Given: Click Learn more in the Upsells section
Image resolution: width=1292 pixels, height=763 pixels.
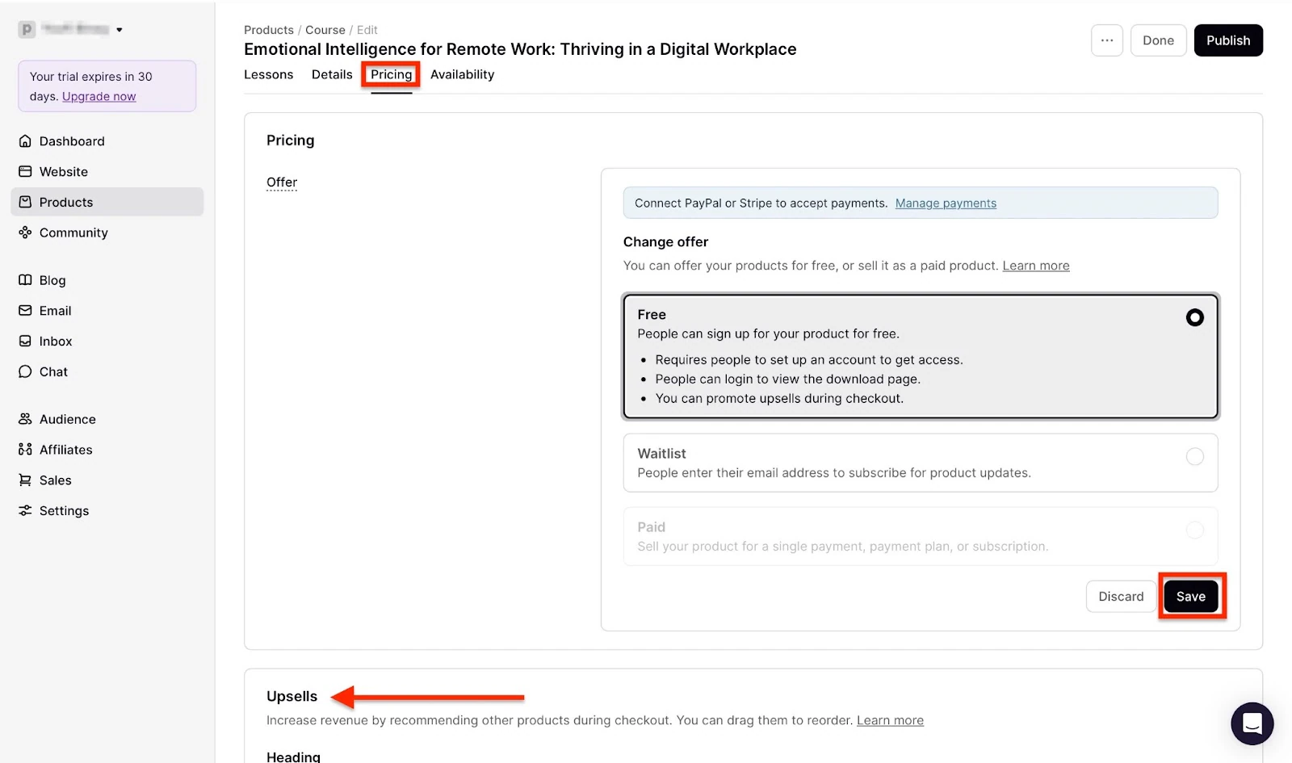Looking at the screenshot, I should (x=890, y=720).
